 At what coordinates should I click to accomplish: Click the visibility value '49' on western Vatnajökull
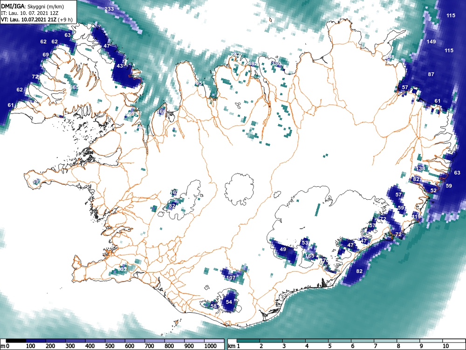[283, 249]
